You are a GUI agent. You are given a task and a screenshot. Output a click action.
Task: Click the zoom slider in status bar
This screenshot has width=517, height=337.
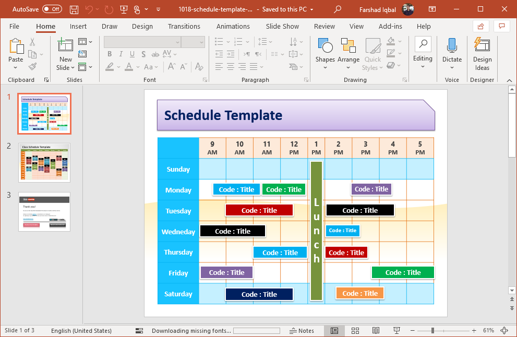click(x=432, y=331)
